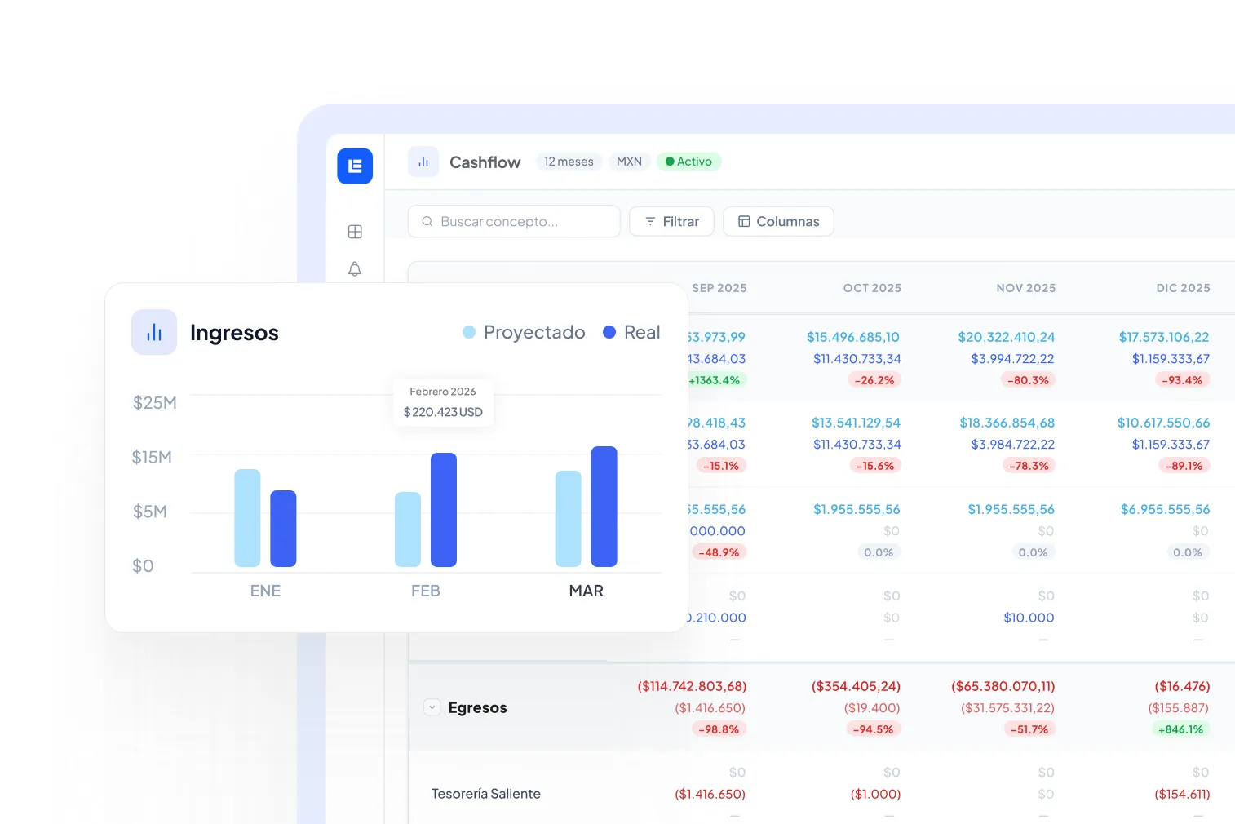Click the OCT 2025 column header
The width and height of the screenshot is (1235, 824).
872,288
